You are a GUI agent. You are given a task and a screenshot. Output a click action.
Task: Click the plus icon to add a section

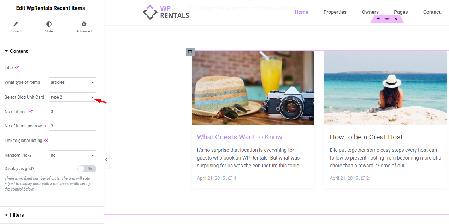pyautogui.click(x=378, y=19)
